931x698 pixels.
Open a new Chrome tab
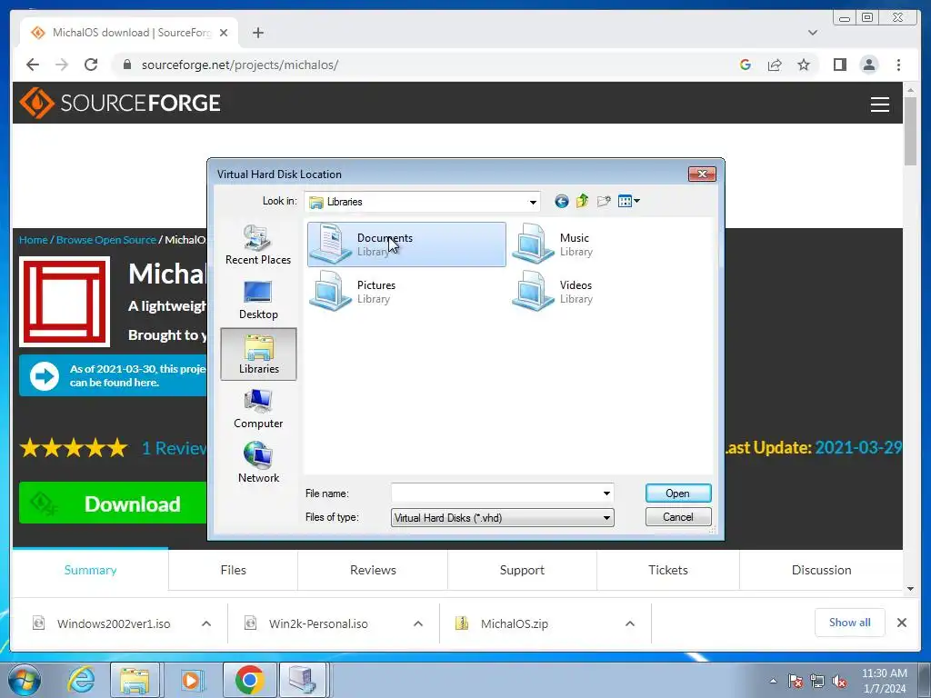[x=257, y=33]
